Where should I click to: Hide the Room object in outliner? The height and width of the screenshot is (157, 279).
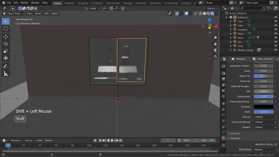[x=276, y=38]
